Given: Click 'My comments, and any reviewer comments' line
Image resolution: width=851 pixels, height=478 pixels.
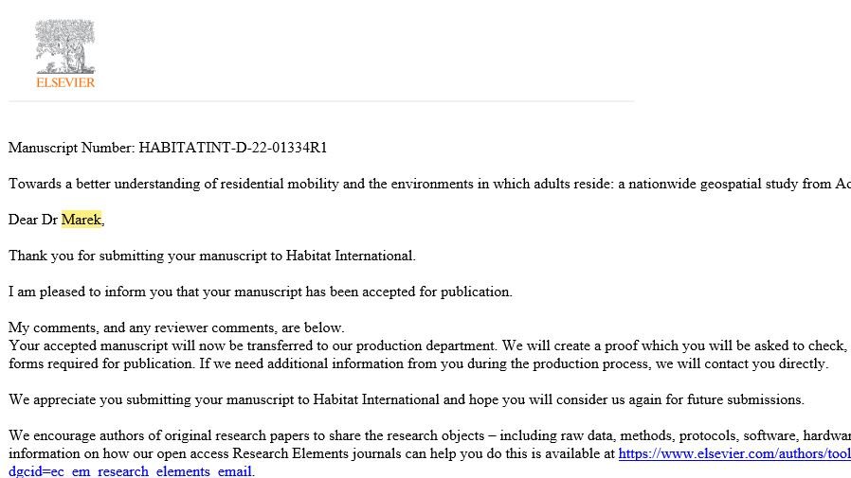Looking at the screenshot, I should pyautogui.click(x=176, y=328).
